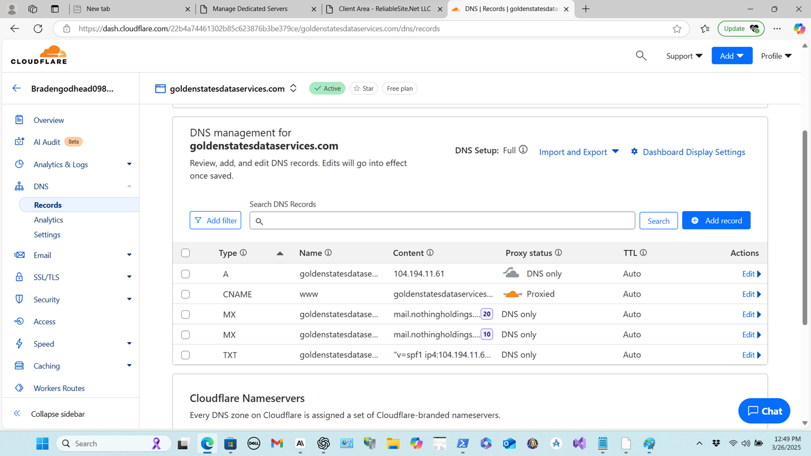
Task: Switch to Manage Dedicated Servers tab
Action: [258, 9]
